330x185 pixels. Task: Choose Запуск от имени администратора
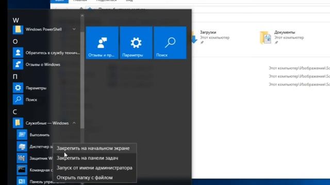(x=95, y=168)
